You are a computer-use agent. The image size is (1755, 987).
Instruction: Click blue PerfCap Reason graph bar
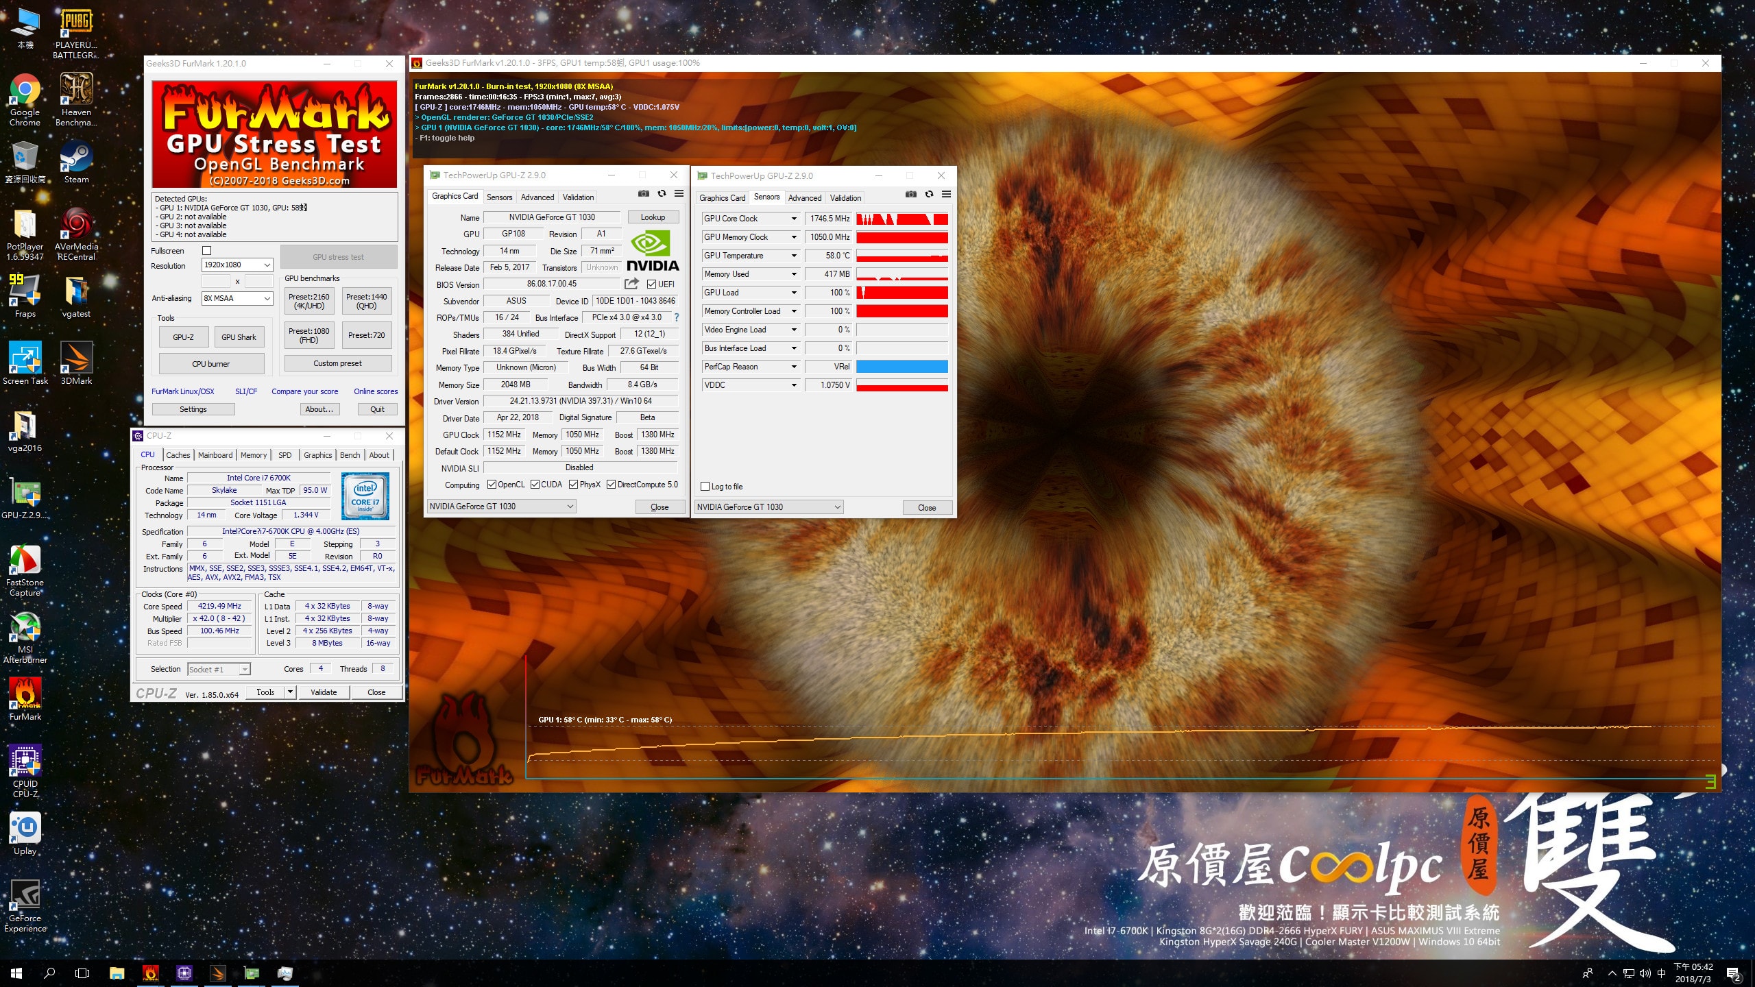point(902,367)
